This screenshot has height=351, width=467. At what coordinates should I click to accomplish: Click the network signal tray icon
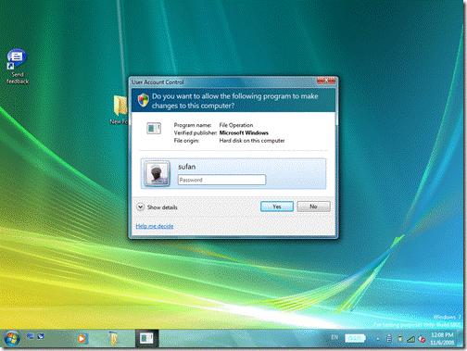click(x=410, y=339)
